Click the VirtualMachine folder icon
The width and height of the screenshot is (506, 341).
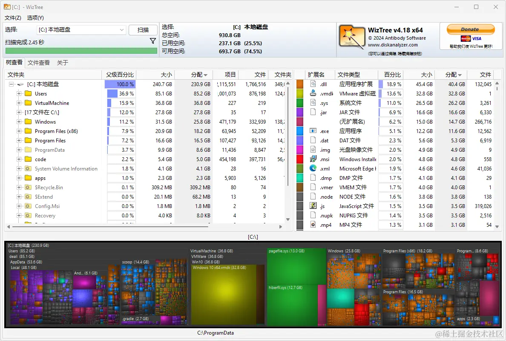(29, 103)
